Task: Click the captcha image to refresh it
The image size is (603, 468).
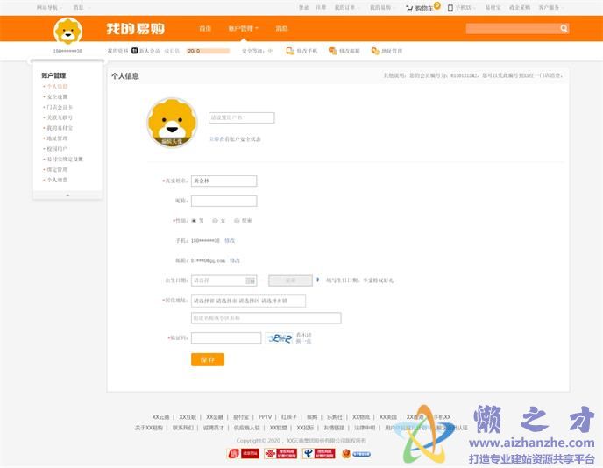Action: [x=279, y=338]
